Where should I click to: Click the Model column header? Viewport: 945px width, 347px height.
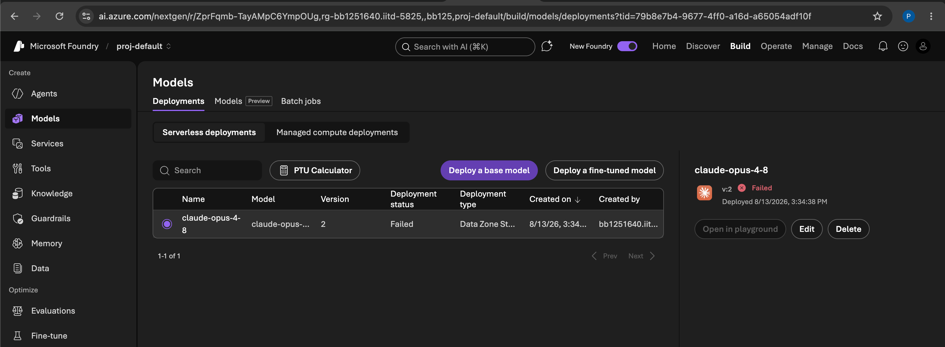click(x=263, y=199)
